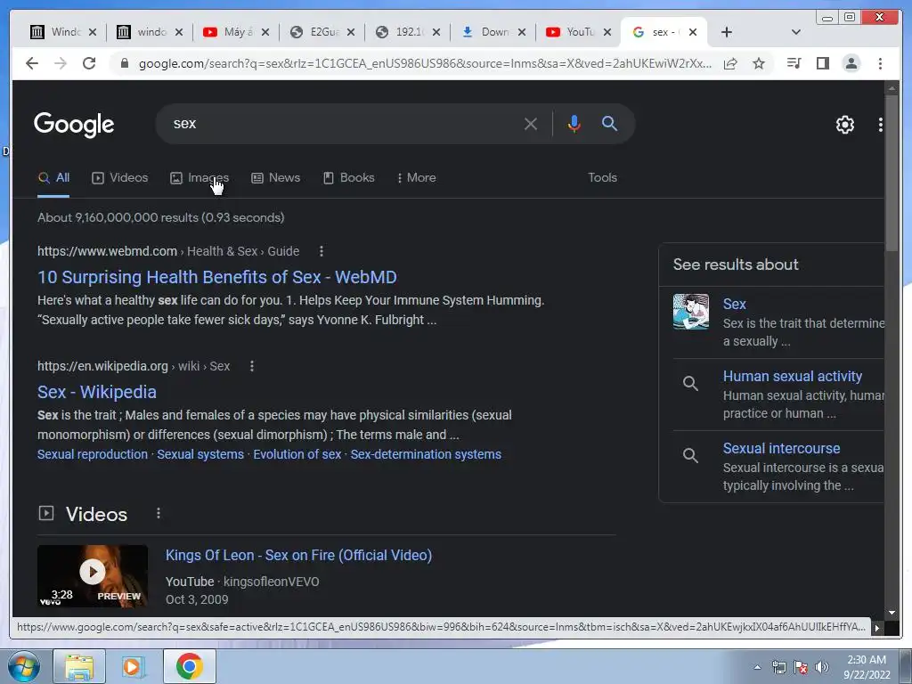The width and height of the screenshot is (912, 684).
Task: Click the Google logo
Action: pyautogui.click(x=74, y=125)
